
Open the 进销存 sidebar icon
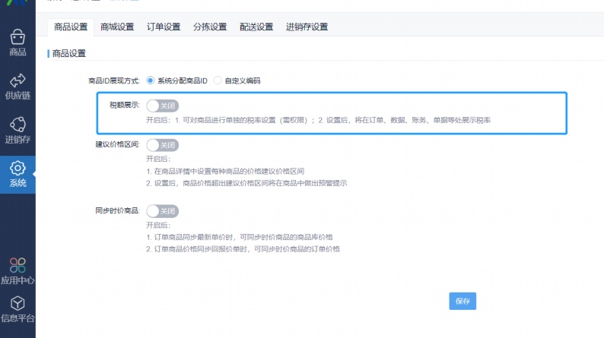click(17, 125)
